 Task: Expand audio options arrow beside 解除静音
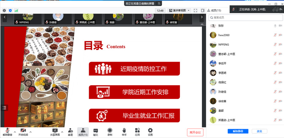(x=15, y=132)
